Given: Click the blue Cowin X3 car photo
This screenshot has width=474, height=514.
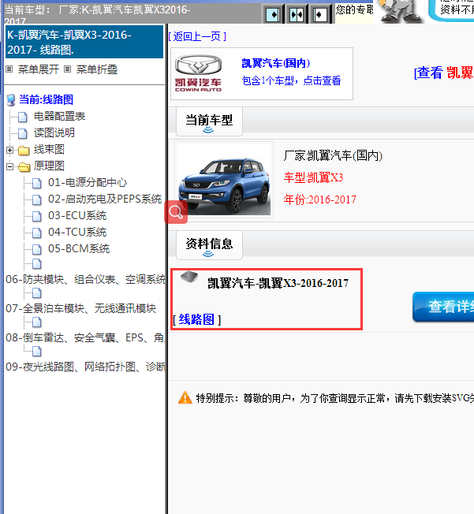Looking at the screenshot, I should [224, 180].
